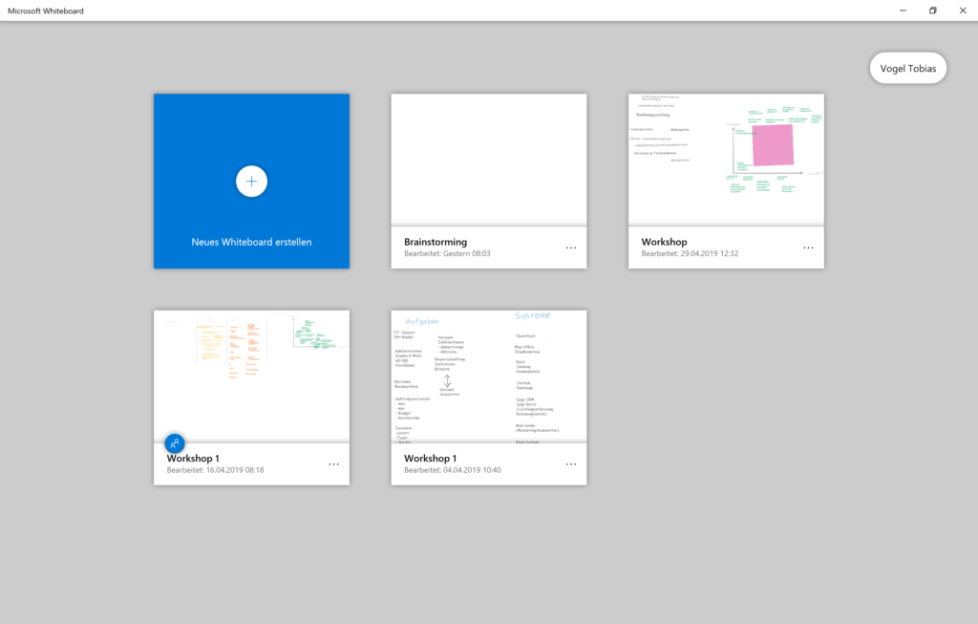Open more options for Workshop board dated 29.04.2019
Viewport: 978px width, 624px height.
[x=808, y=247]
